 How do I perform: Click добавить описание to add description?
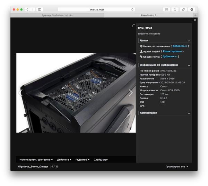pyautogui.click(x=149, y=34)
